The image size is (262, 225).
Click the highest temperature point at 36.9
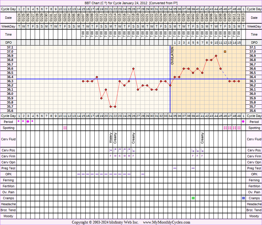[x=216, y=56]
